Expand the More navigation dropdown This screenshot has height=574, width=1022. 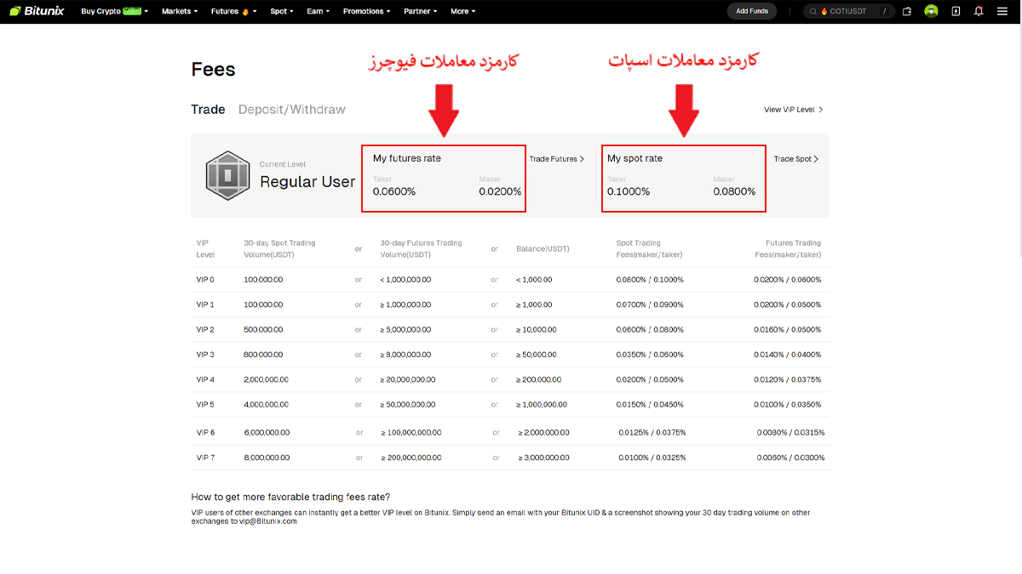coord(462,11)
